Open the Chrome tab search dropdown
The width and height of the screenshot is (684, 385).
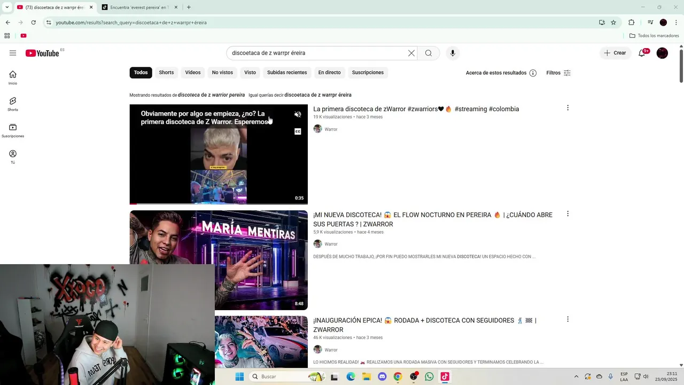coord(6,7)
